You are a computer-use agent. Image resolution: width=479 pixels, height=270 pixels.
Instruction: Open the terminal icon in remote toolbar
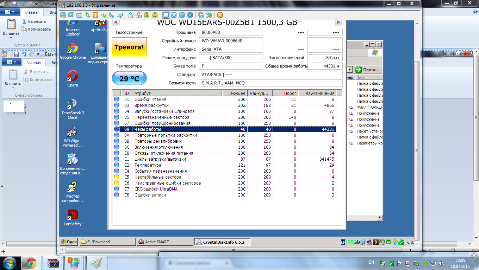tap(79, 15)
